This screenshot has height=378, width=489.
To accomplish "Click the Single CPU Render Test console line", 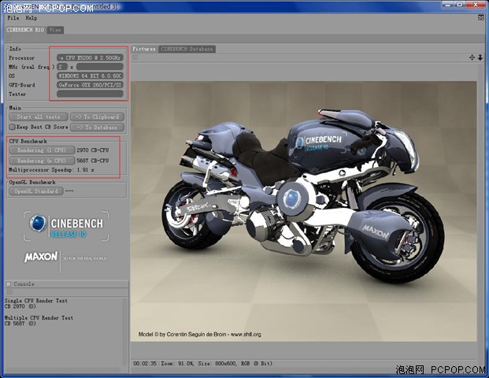I will [36, 301].
